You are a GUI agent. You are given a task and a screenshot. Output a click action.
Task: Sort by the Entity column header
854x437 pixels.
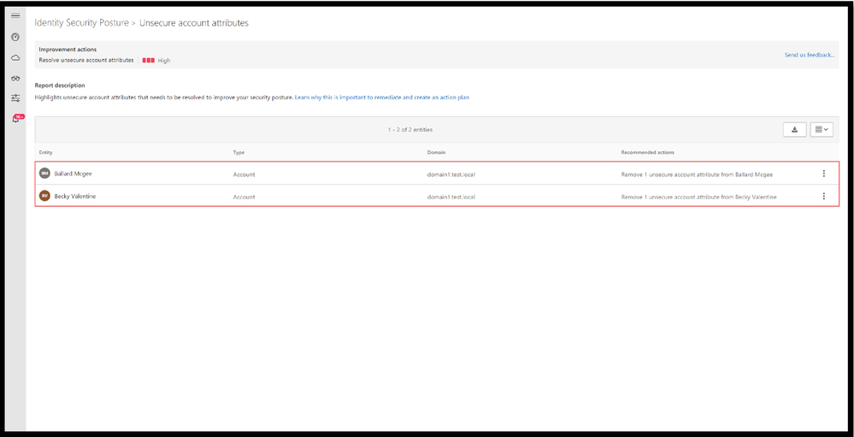[46, 152]
